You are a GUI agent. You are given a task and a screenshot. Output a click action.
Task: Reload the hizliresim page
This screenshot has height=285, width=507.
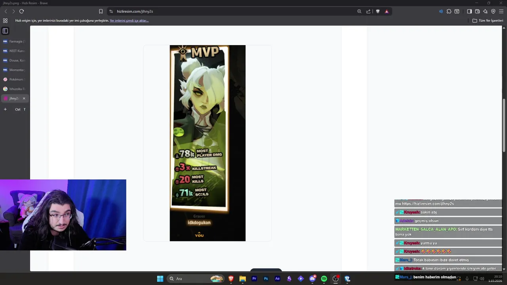(x=21, y=11)
